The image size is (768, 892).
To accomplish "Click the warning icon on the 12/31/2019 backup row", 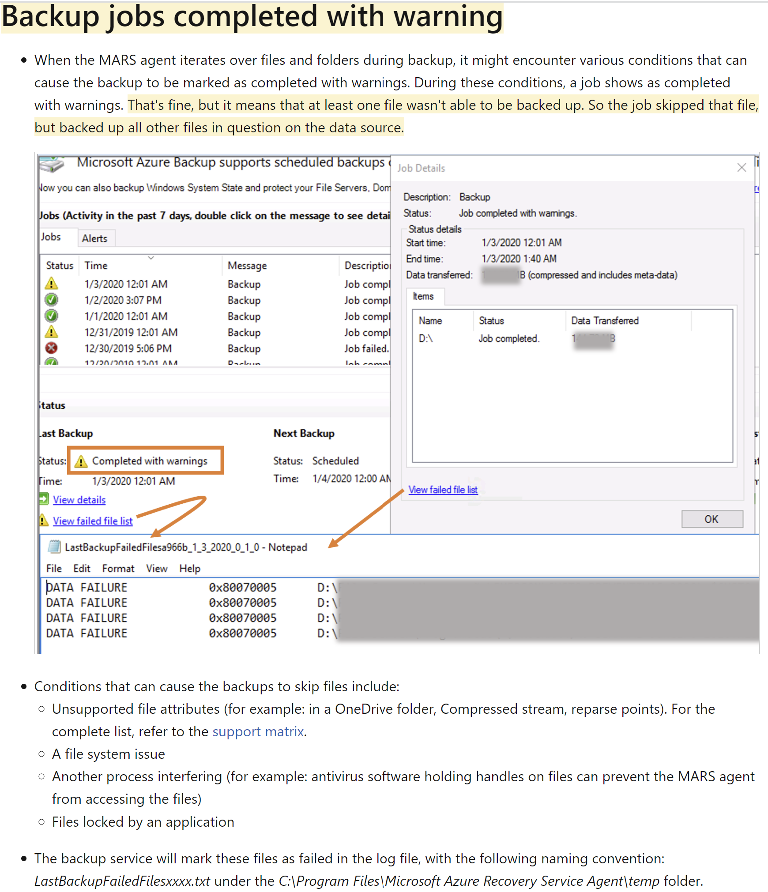I will point(52,332).
